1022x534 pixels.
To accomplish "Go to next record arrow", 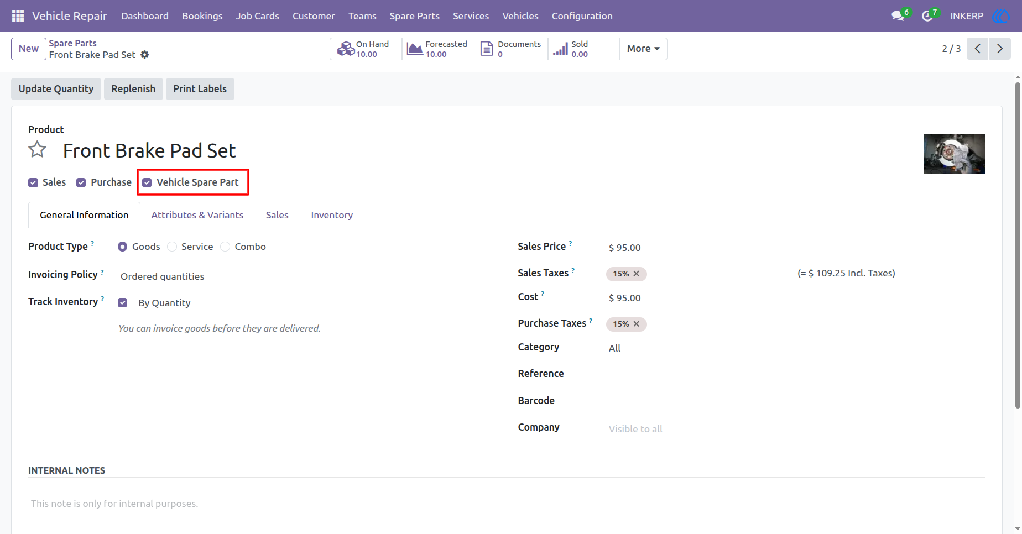I will point(1000,49).
